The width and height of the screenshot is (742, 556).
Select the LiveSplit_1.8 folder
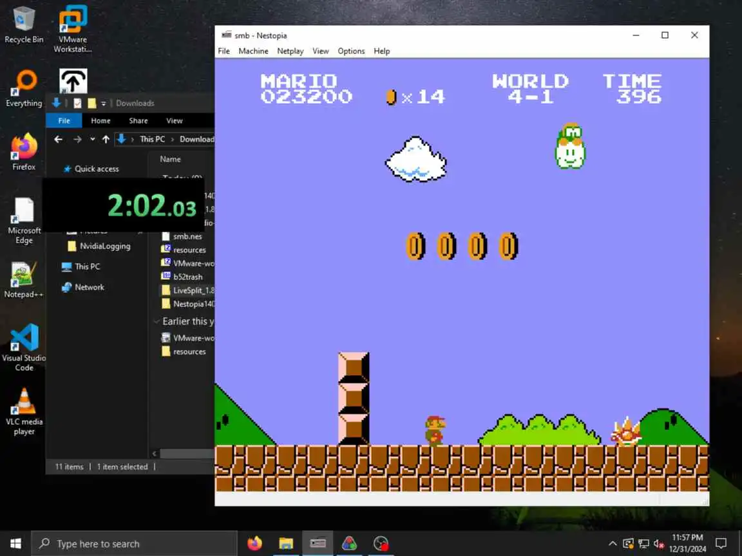click(188, 290)
